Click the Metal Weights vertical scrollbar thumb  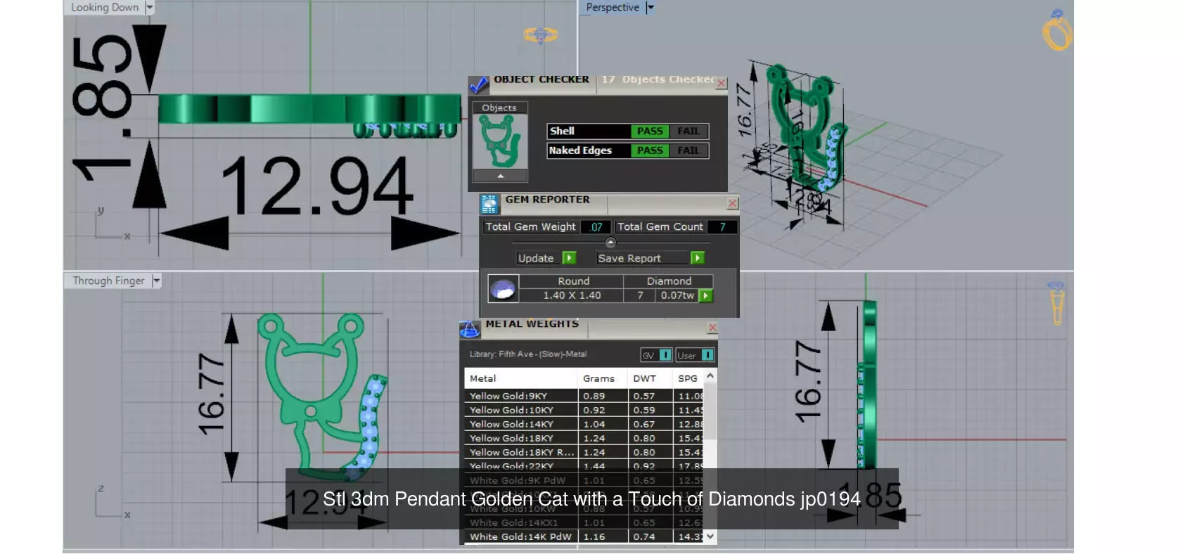[x=710, y=413]
